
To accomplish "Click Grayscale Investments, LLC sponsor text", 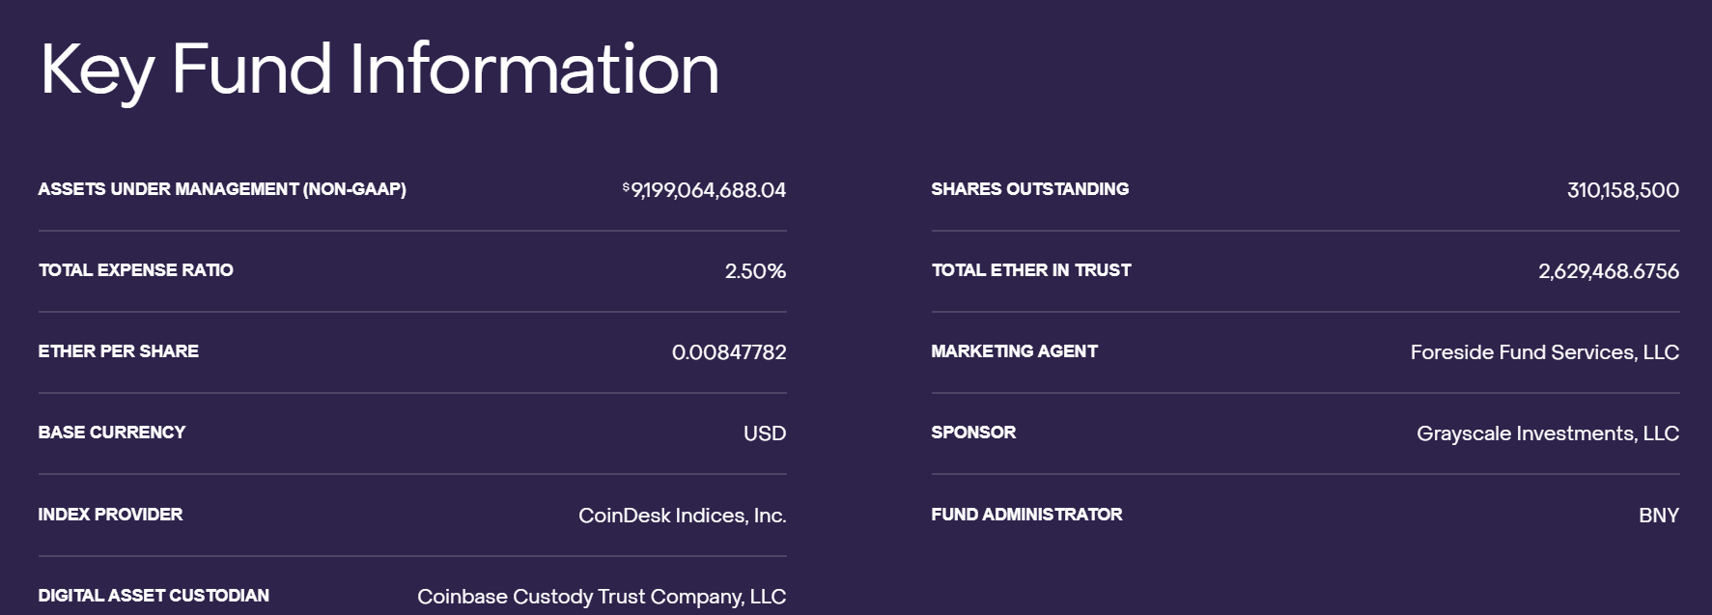I will 1547,433.
